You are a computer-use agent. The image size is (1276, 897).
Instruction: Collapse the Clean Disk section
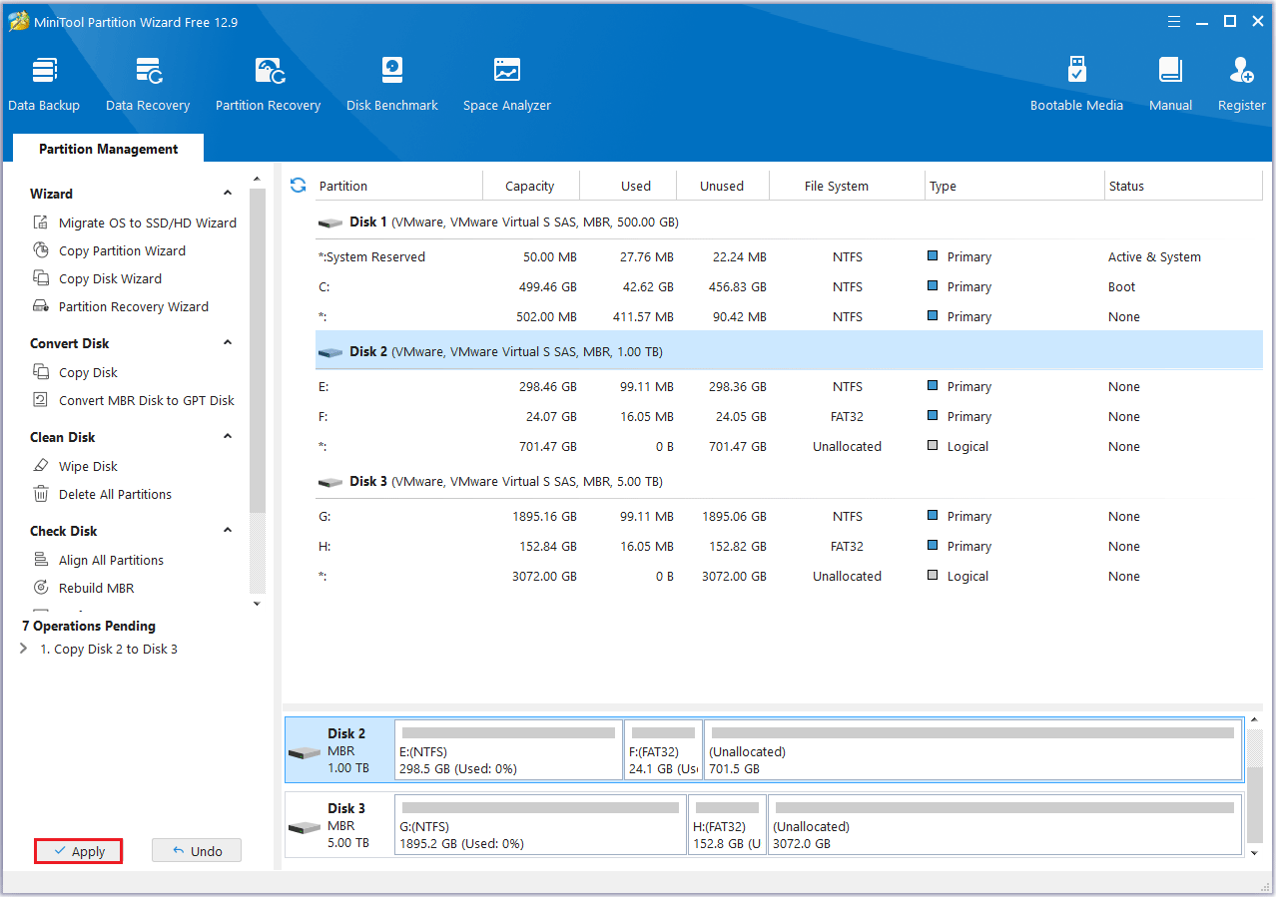point(228,437)
